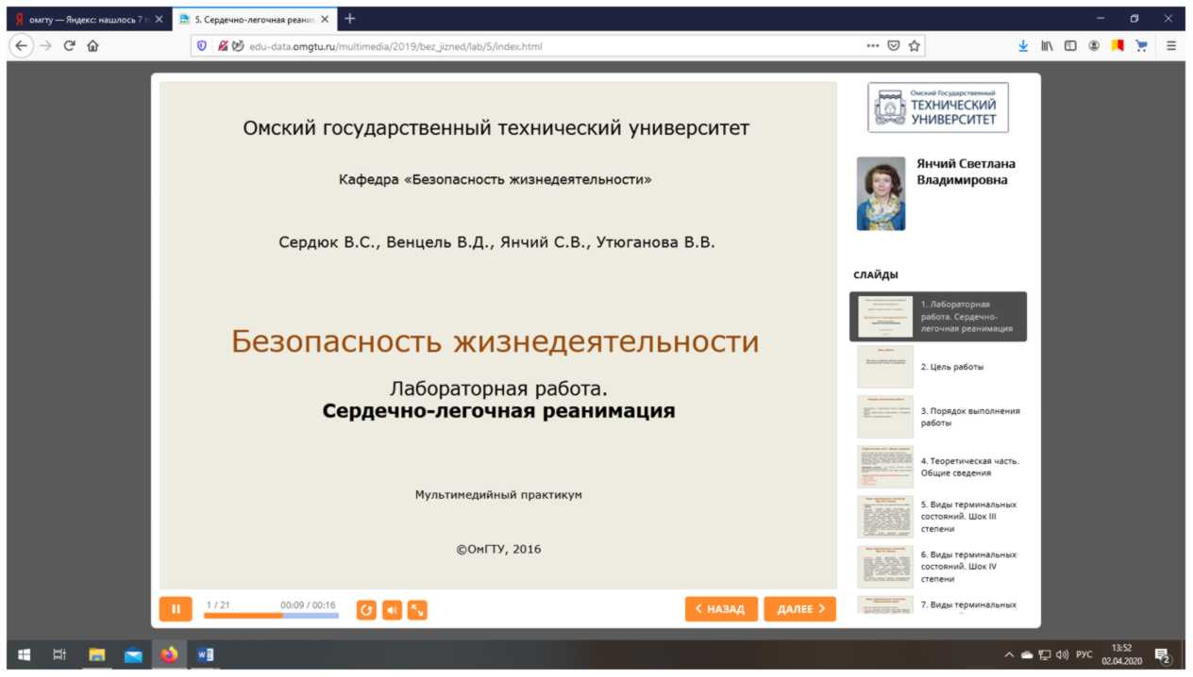Viewport: 1193px width, 677px height.
Task: Click the slide progress bar
Action: [x=271, y=616]
